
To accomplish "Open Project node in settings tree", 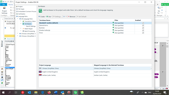I will pyautogui.click(x=20, y=7).
